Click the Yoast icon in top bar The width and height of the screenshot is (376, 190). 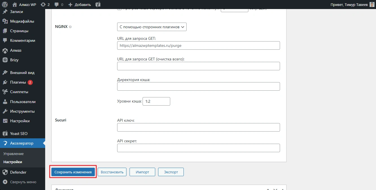coord(98,5)
